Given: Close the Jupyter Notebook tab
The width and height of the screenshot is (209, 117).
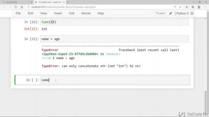Looking at the screenshot, I should [64, 2].
